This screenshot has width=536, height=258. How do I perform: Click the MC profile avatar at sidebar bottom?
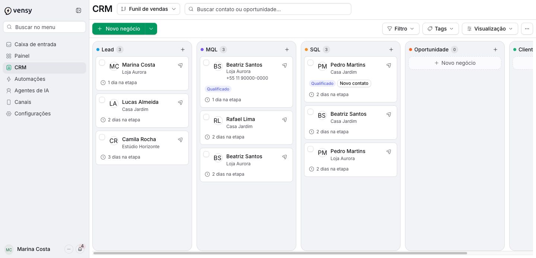[9, 249]
